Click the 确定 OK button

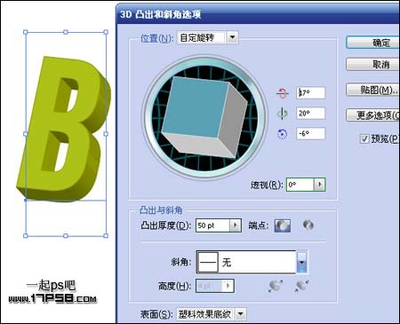(x=373, y=43)
